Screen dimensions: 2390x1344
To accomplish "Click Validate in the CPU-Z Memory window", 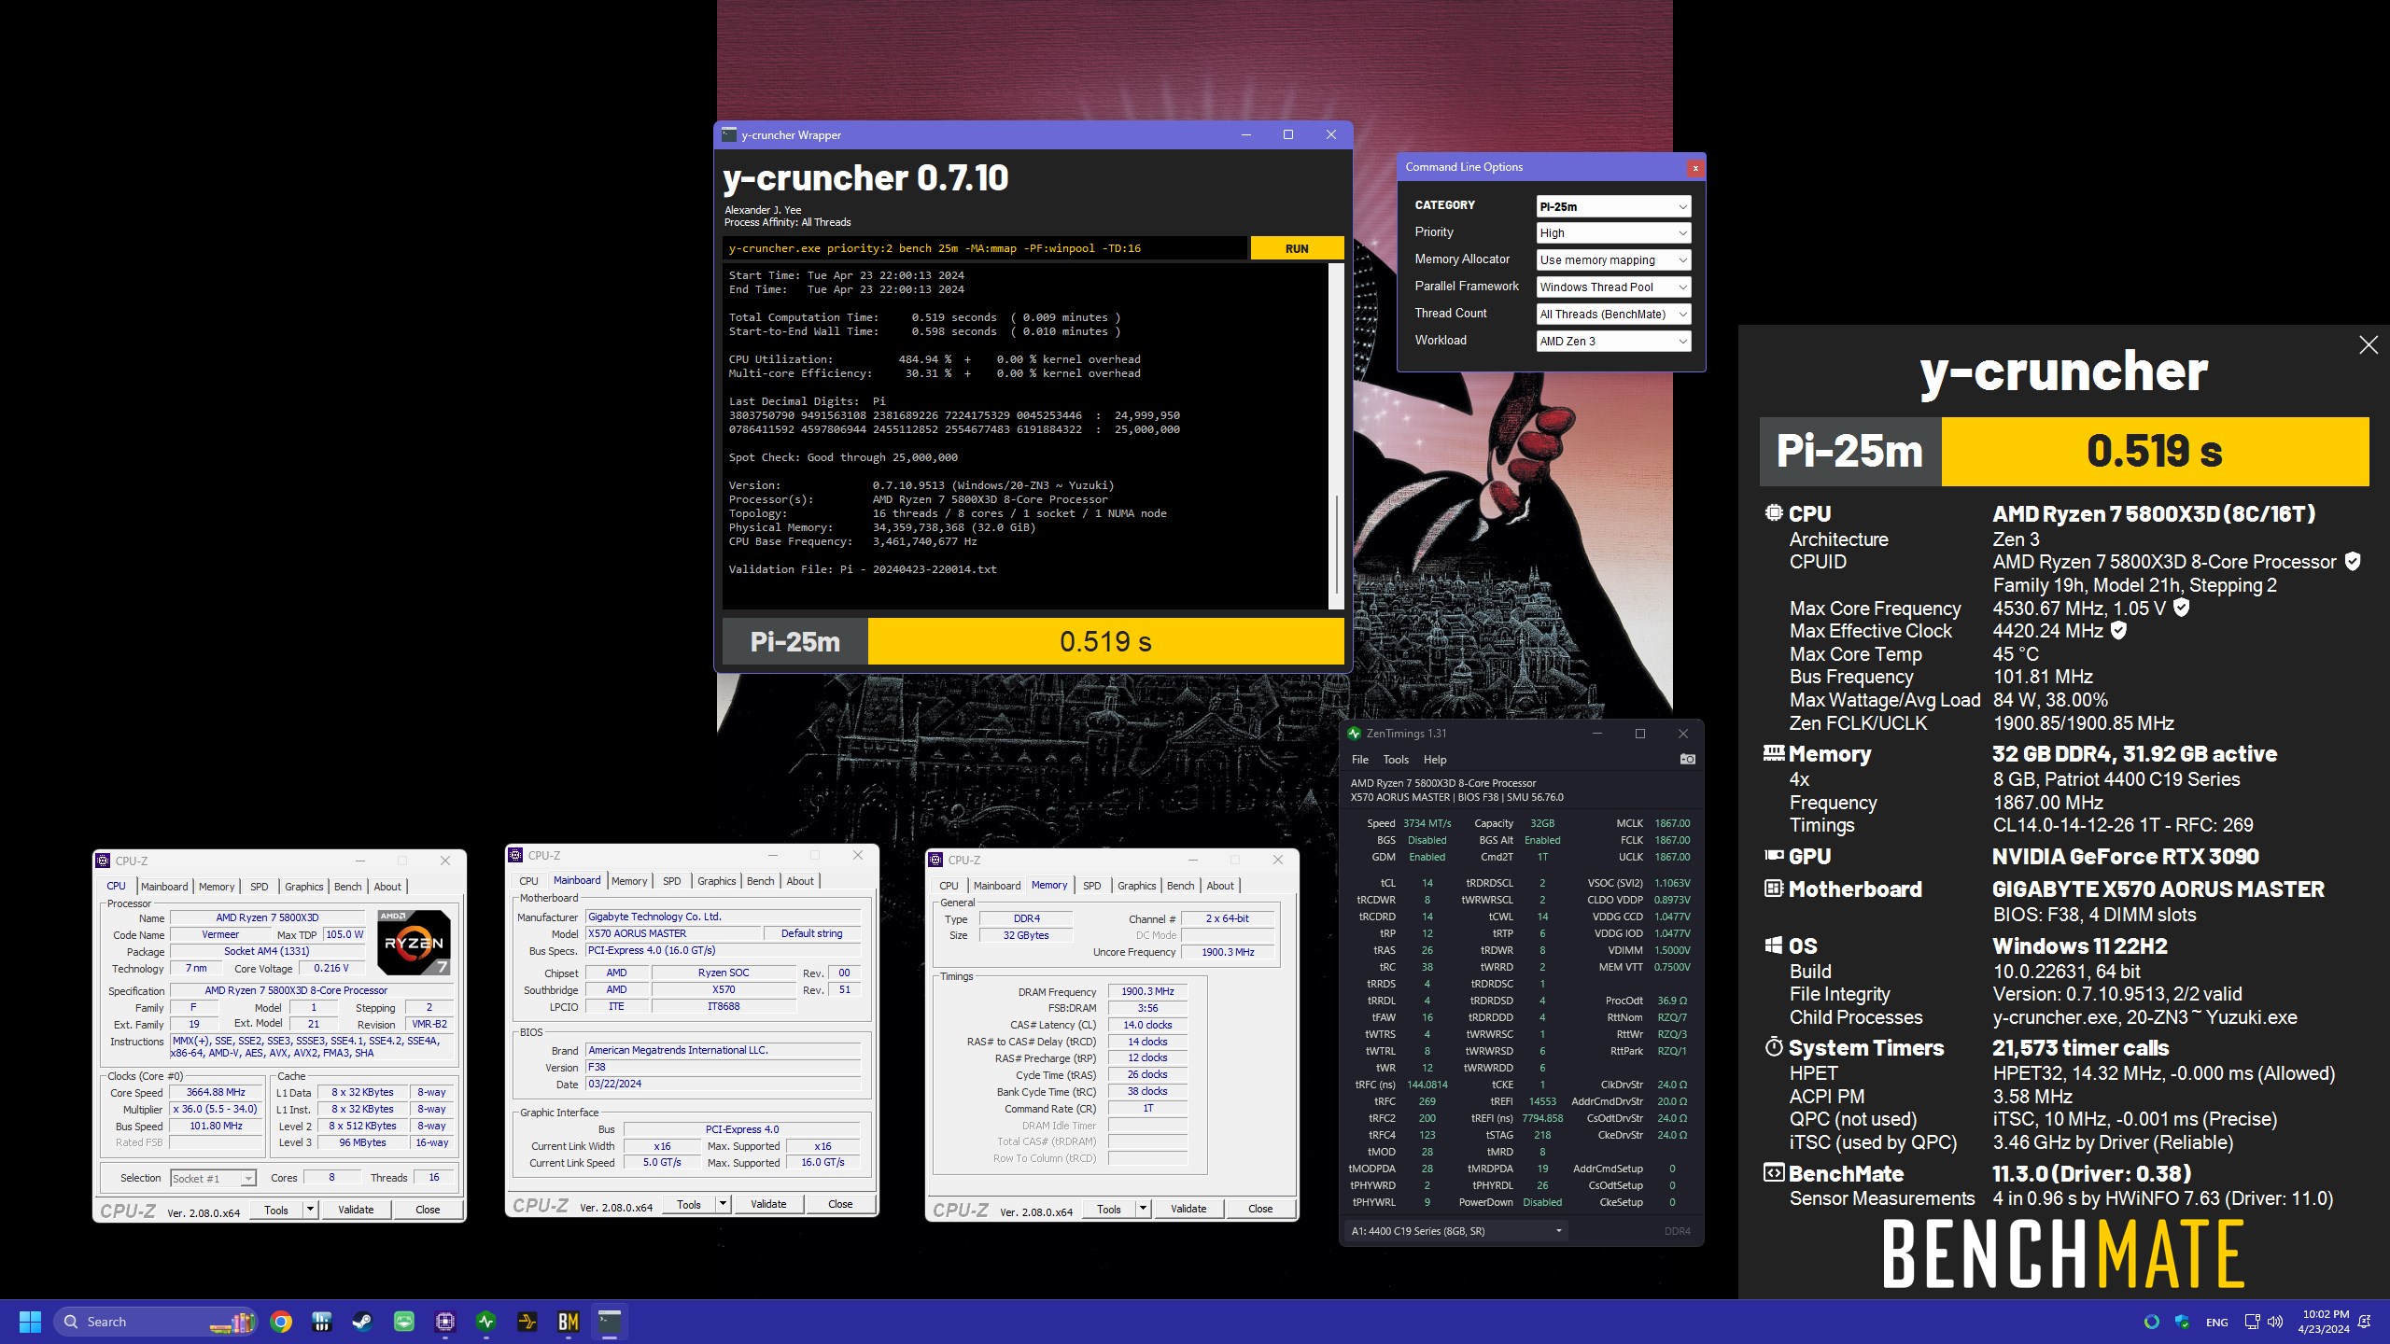I will tap(1188, 1209).
